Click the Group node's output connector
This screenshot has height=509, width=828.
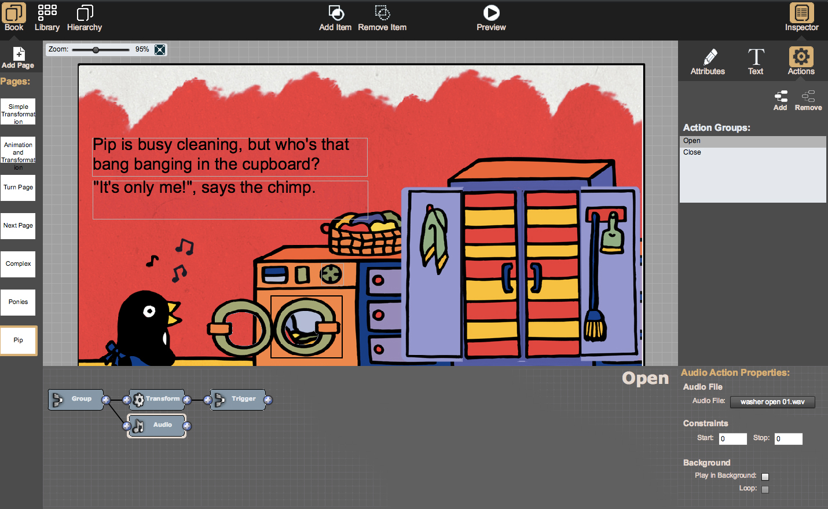click(x=106, y=400)
